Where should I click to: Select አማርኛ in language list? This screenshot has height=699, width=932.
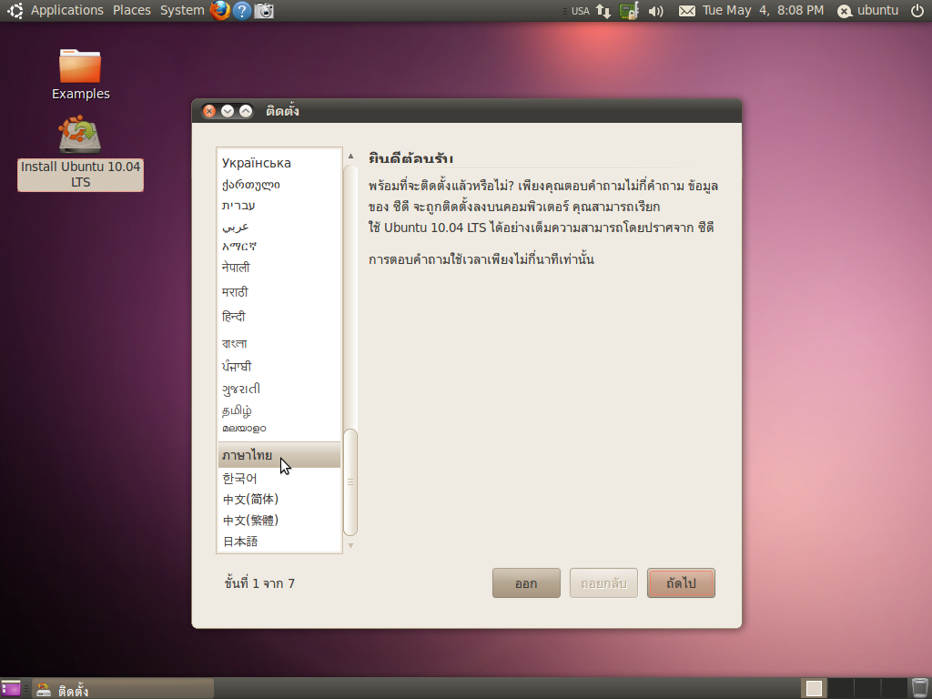click(x=279, y=246)
